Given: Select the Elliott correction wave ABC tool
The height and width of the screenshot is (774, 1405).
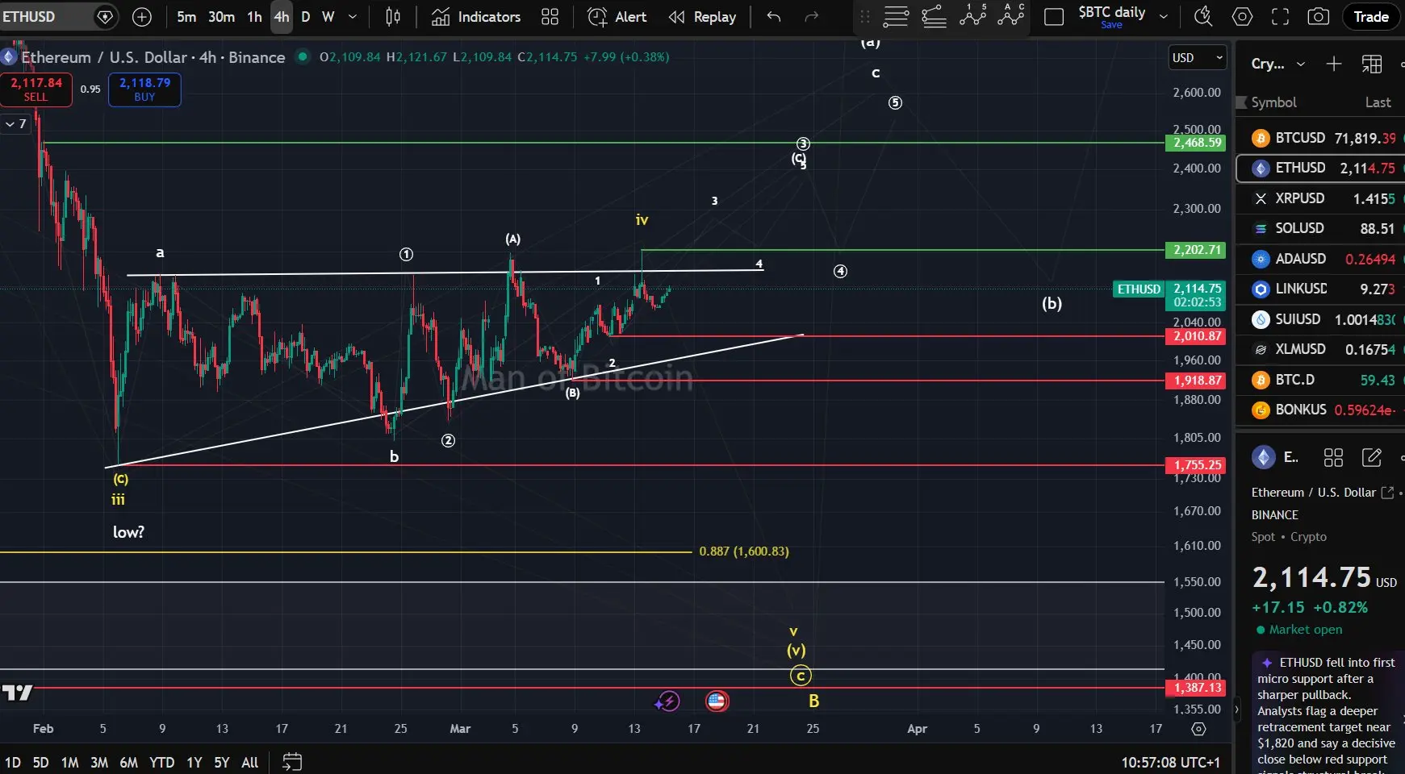Looking at the screenshot, I should tap(1010, 15).
